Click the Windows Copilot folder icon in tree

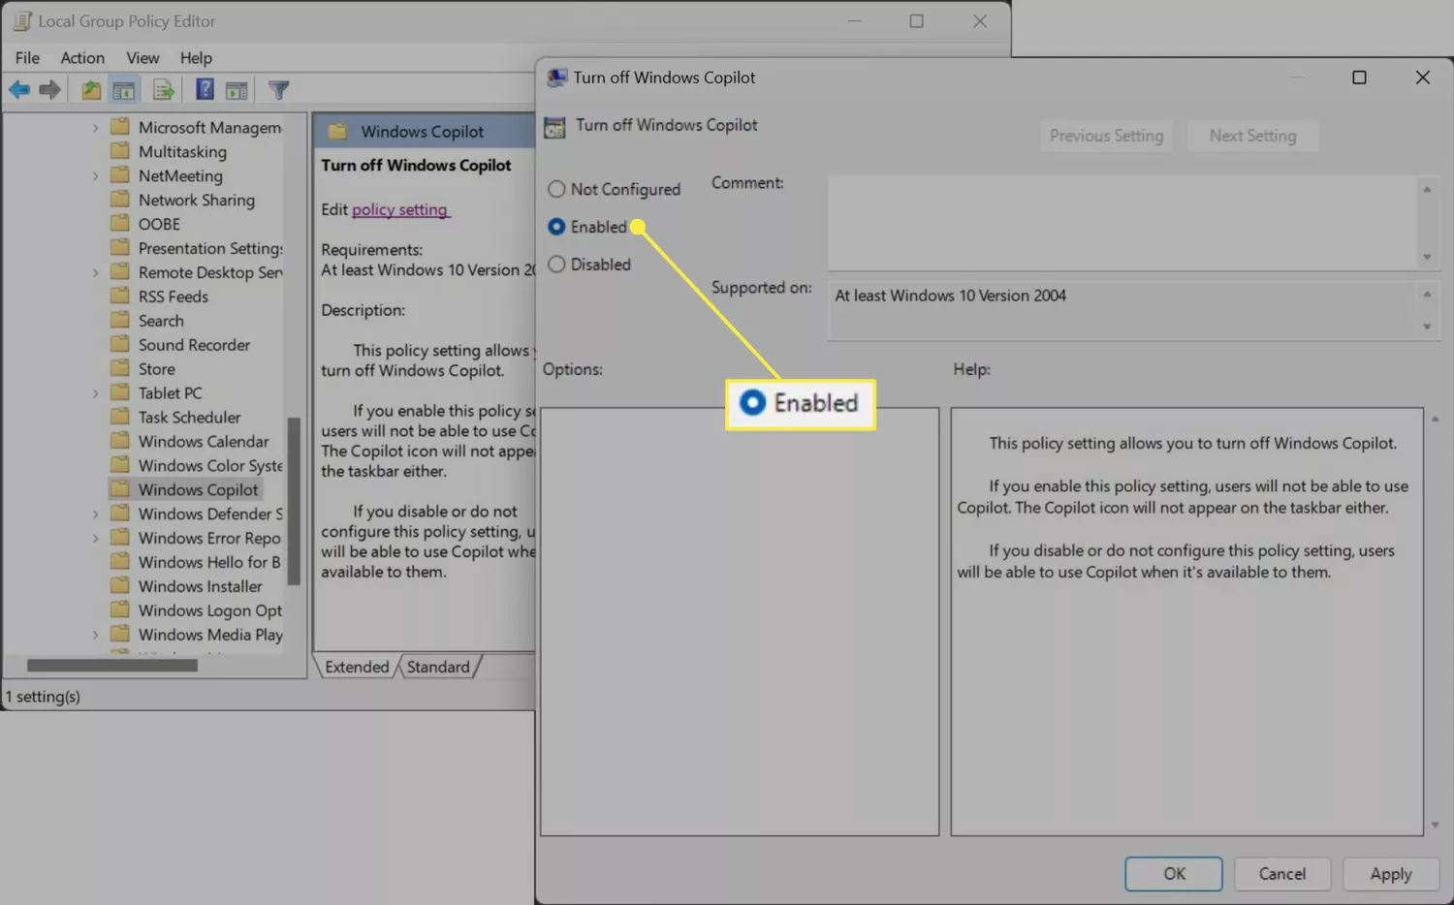[x=120, y=489]
